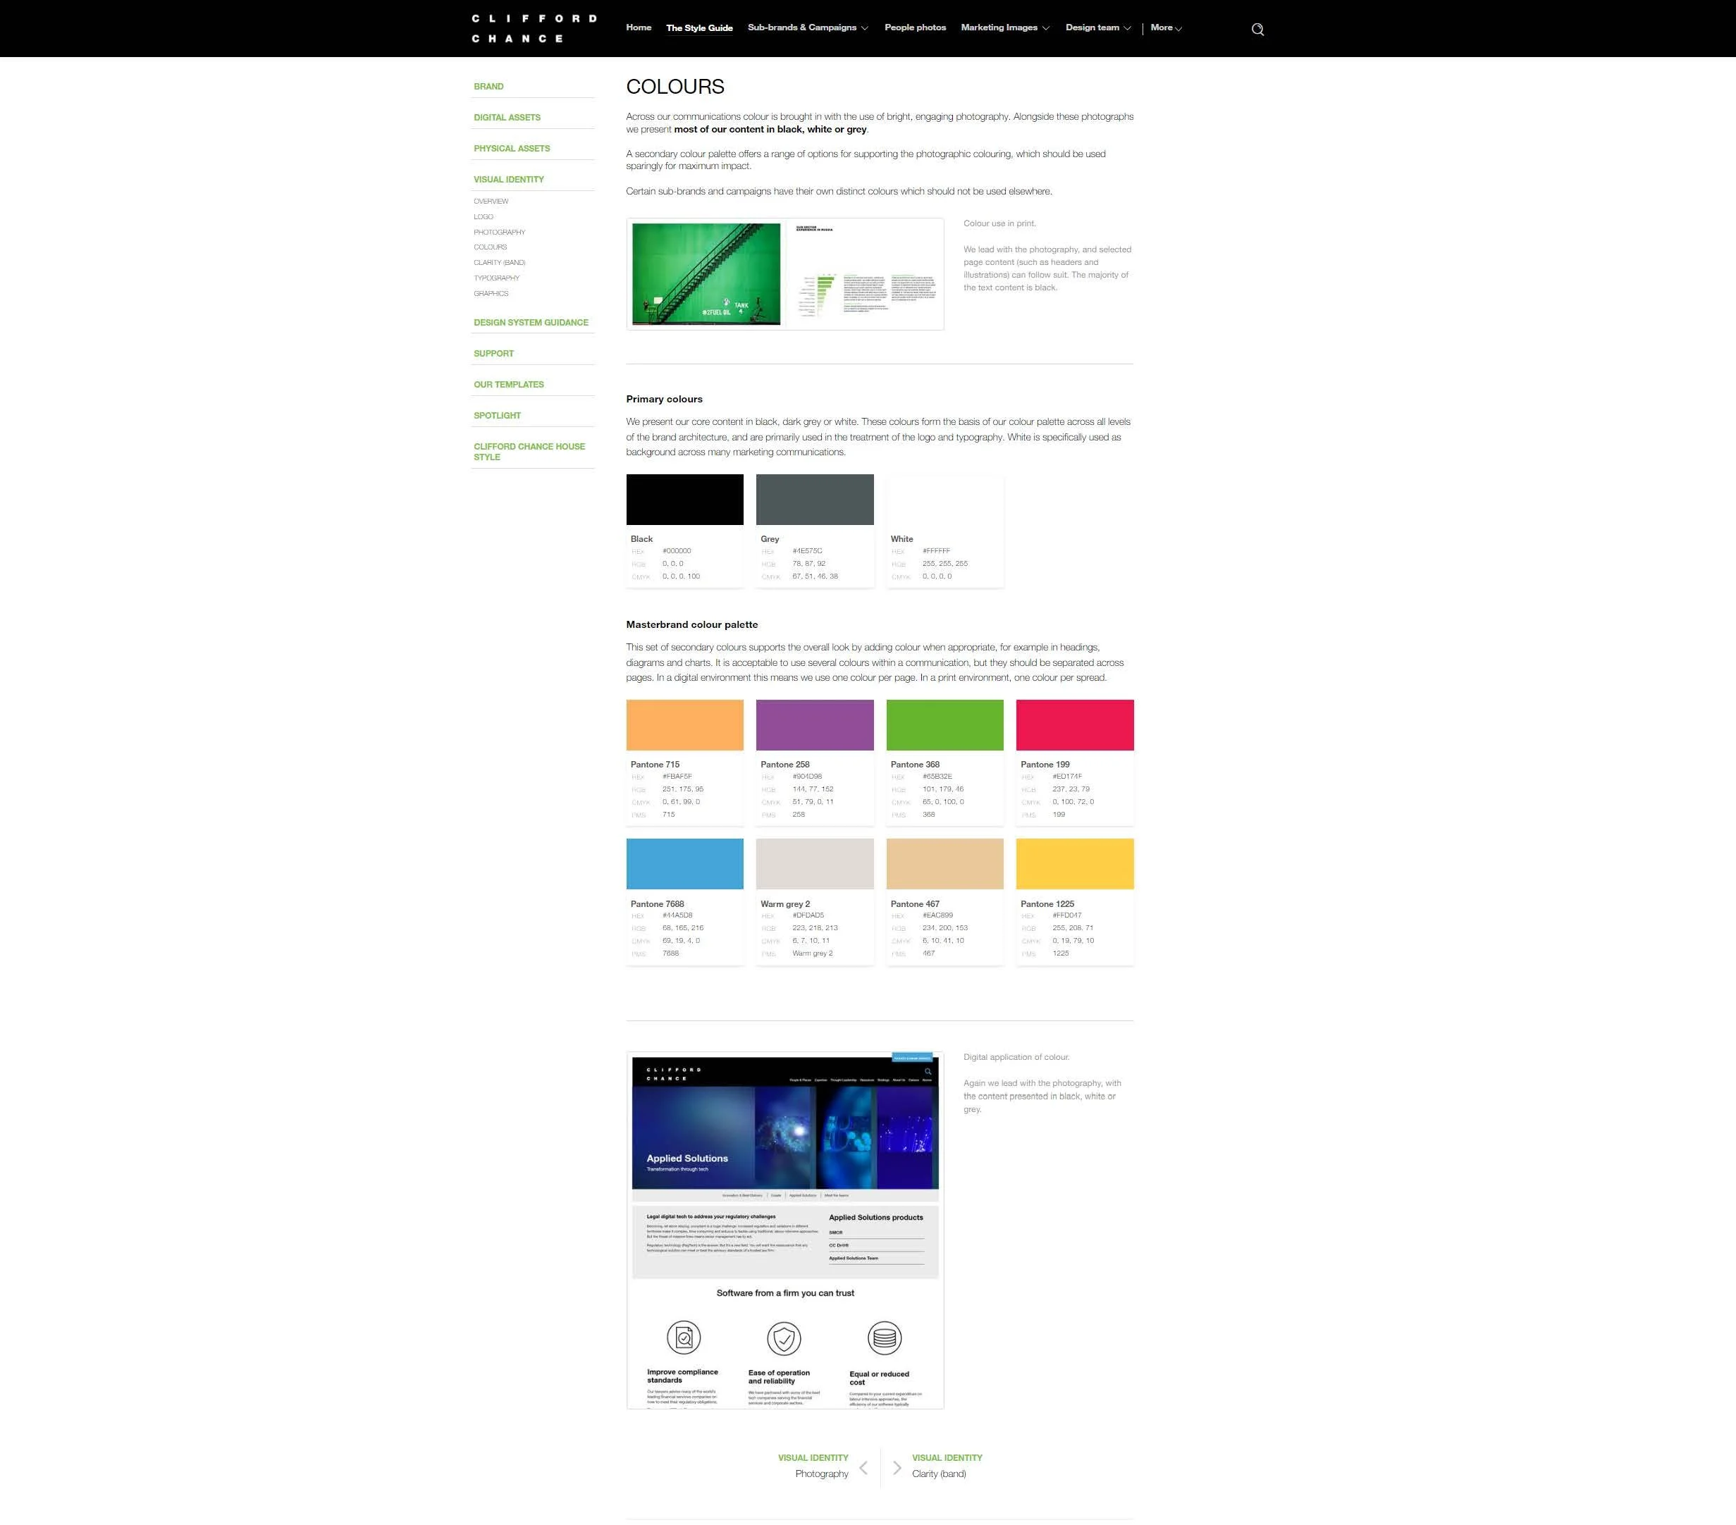
Task: Open DESIGN SYSTEM GUIDANCE in sidebar
Action: point(531,323)
